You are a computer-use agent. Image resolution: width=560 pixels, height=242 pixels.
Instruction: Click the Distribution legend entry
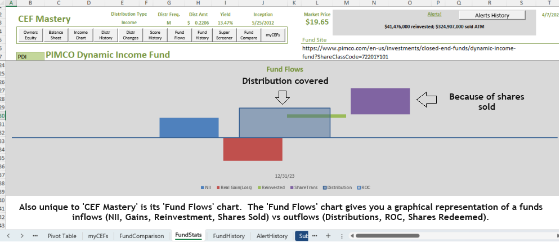[337, 187]
